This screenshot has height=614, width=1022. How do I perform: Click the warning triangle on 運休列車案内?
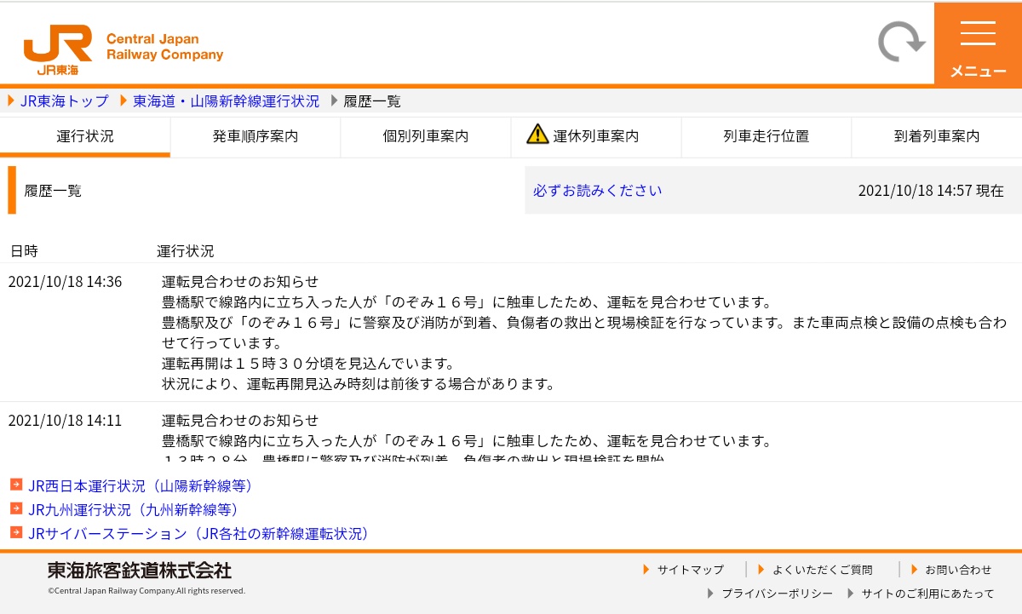537,135
